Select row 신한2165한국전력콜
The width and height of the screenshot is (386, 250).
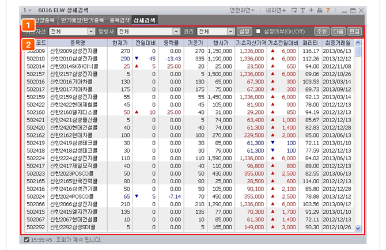click(x=189, y=181)
